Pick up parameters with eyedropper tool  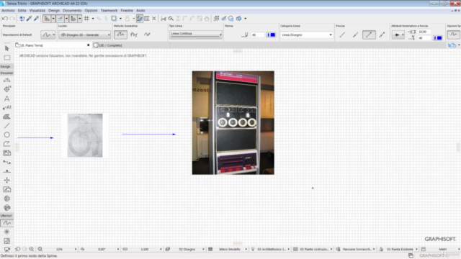(29, 19)
